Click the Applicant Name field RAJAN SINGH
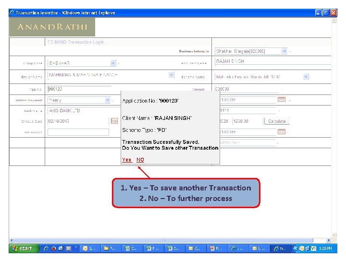 point(273,61)
